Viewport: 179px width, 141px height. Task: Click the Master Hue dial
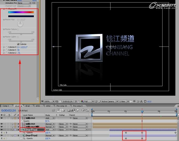tap(20, 24)
